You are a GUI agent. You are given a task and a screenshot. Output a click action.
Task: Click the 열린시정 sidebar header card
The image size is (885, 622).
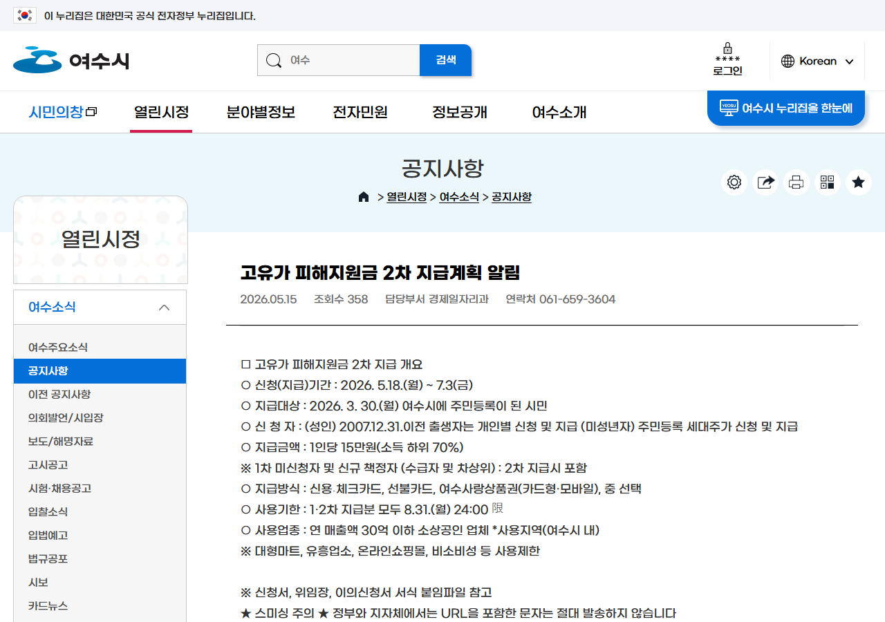[x=100, y=240]
